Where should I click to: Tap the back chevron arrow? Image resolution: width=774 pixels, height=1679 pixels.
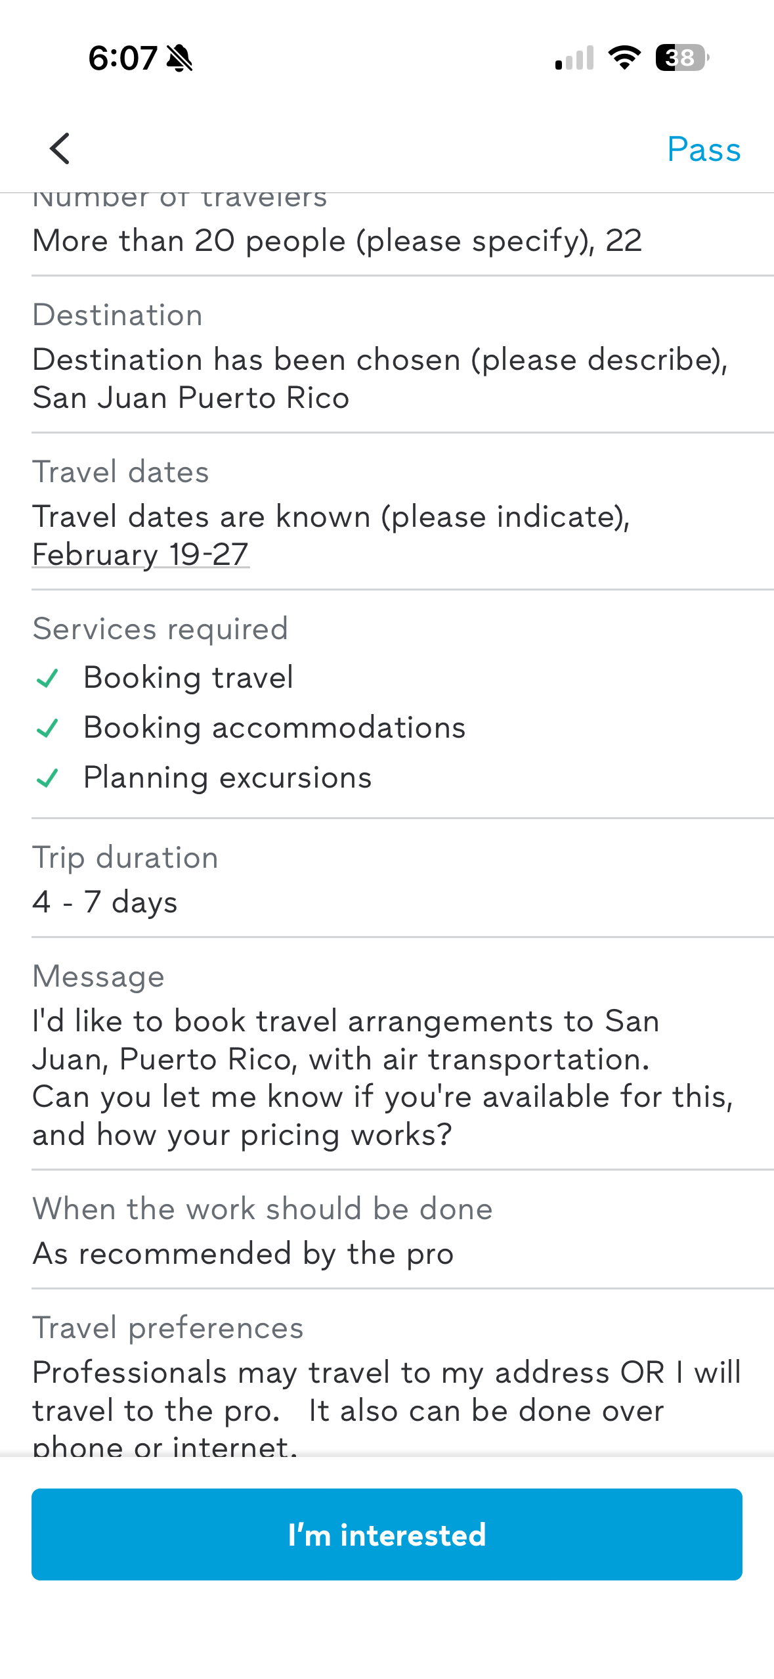60,148
